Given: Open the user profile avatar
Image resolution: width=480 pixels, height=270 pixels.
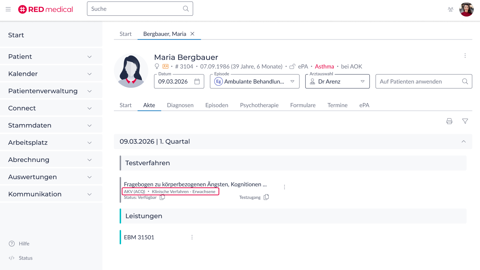Looking at the screenshot, I should coord(466,9).
